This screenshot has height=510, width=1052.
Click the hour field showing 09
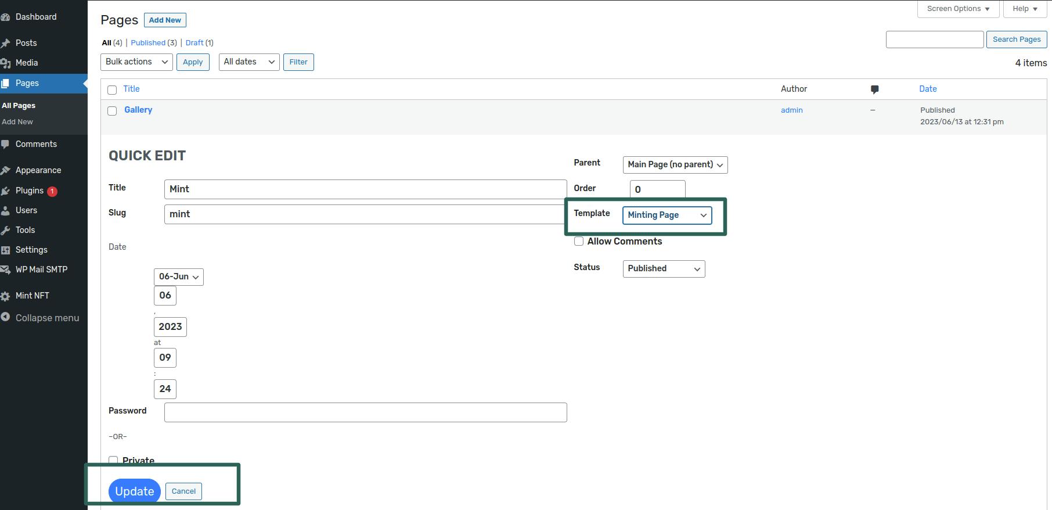click(165, 358)
